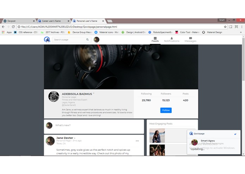Image resolution: width=245 pixels, height=174 pixels.
Task: Open the Messages tab
Action: (x=190, y=40)
